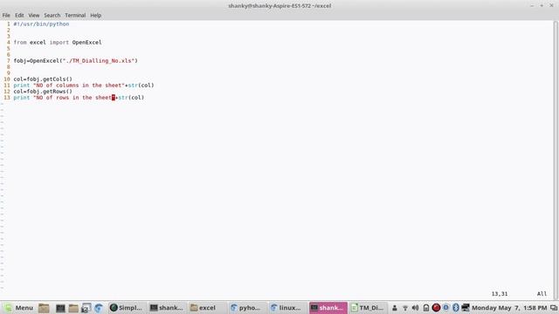This screenshot has height=314, width=559.
Task: Open the volume speaker tray icon
Action: [416, 308]
